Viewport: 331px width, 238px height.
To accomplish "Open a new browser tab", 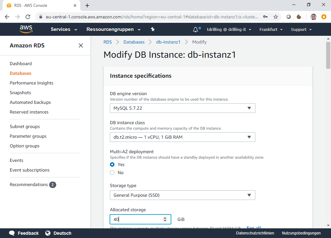I will 87,5.
